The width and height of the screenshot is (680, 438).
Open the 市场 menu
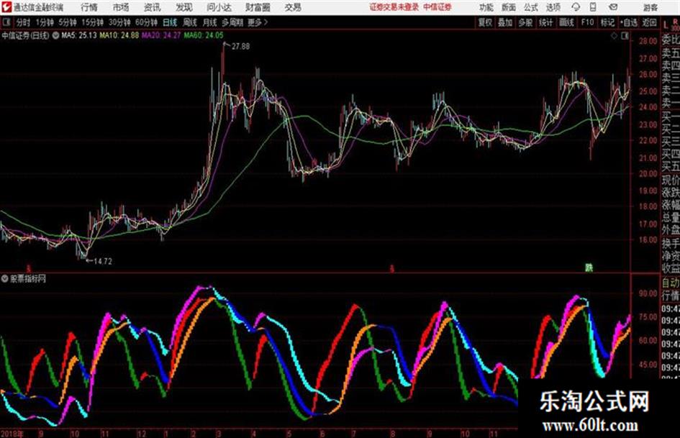[x=121, y=7]
